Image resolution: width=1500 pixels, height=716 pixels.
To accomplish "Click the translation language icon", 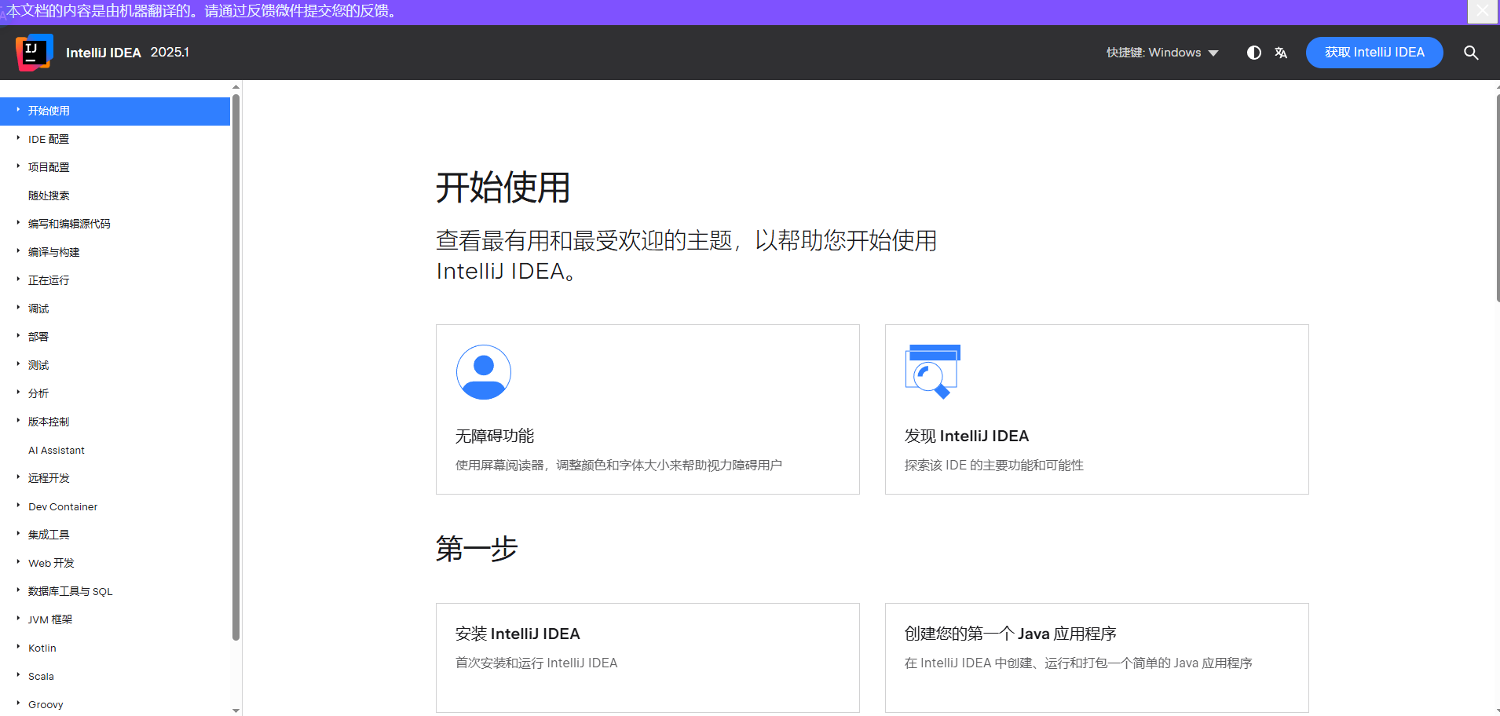I will click(1281, 53).
